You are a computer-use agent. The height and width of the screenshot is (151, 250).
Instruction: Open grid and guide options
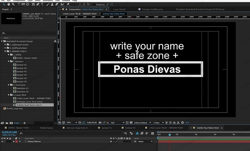(80, 123)
